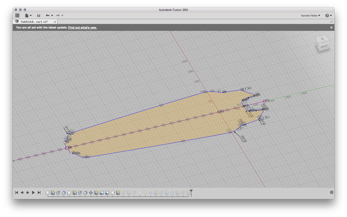
Task: Select the R11.50 radius dimension
Action: pos(67,130)
